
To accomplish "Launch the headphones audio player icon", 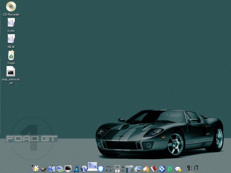I will 109,169.
